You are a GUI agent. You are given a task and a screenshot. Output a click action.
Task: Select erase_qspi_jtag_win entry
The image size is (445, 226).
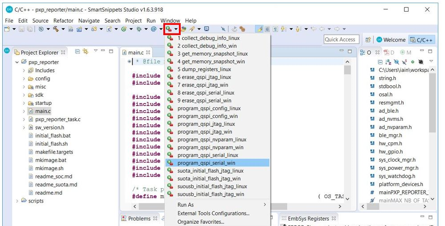click(218, 85)
